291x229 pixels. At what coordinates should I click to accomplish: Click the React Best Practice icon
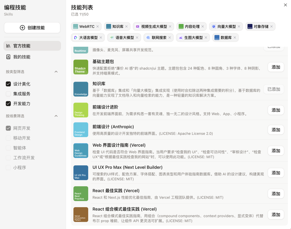pyautogui.click(x=81, y=194)
